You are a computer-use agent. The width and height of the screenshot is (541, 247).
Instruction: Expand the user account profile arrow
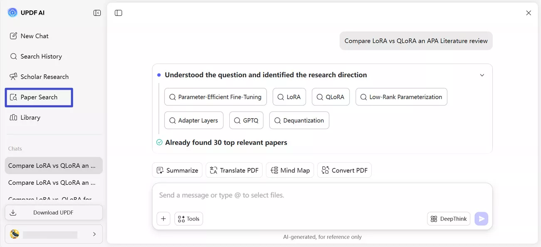tap(94, 234)
